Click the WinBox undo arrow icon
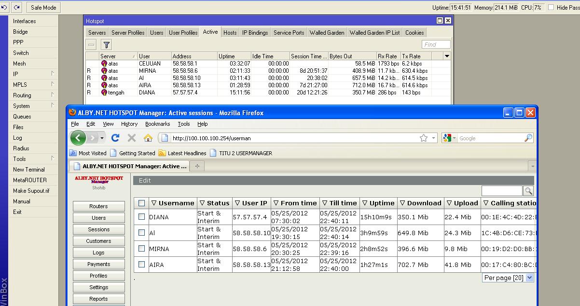 pos(4,7)
